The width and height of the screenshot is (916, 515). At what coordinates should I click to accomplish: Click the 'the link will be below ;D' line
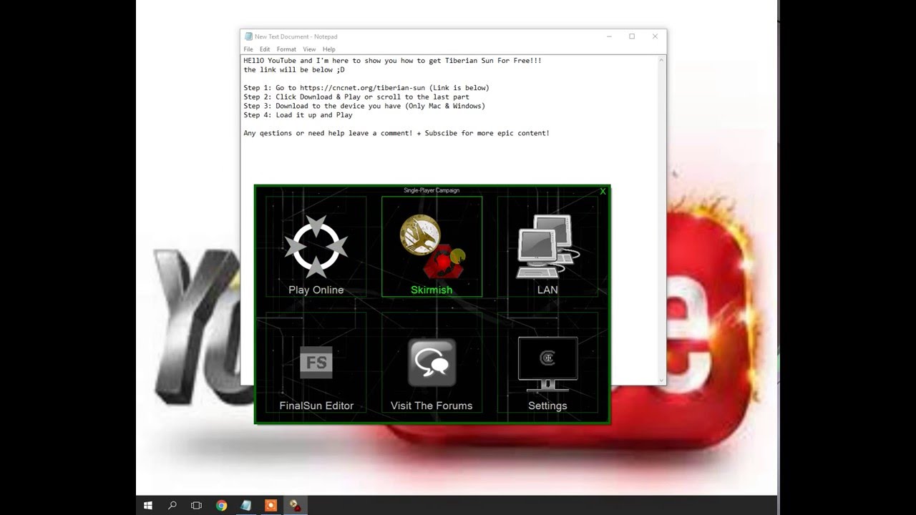(293, 70)
